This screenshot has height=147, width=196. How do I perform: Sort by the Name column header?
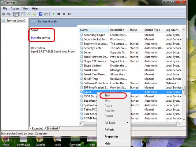(x=94, y=30)
